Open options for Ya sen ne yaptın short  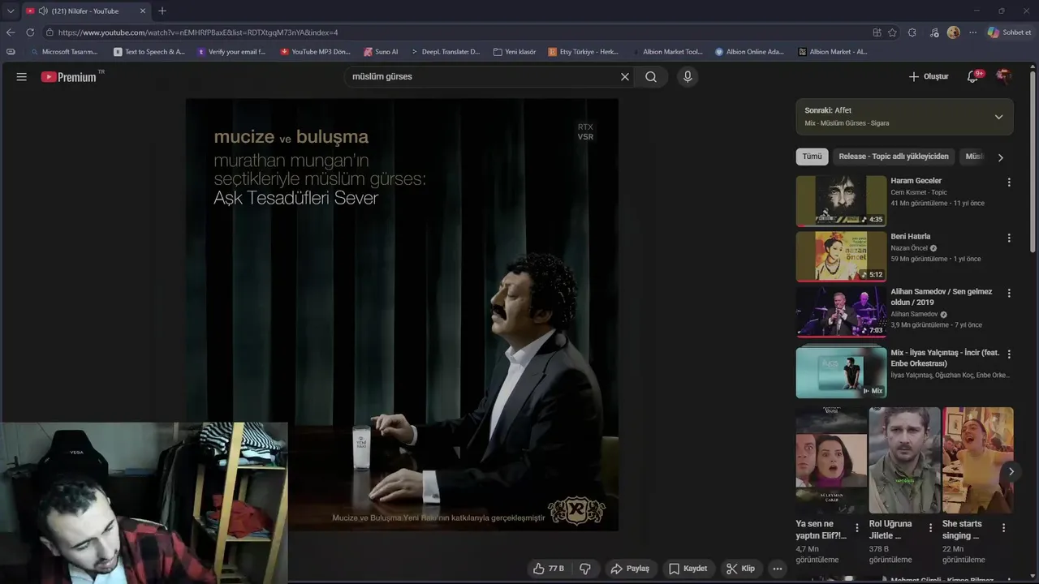857,528
